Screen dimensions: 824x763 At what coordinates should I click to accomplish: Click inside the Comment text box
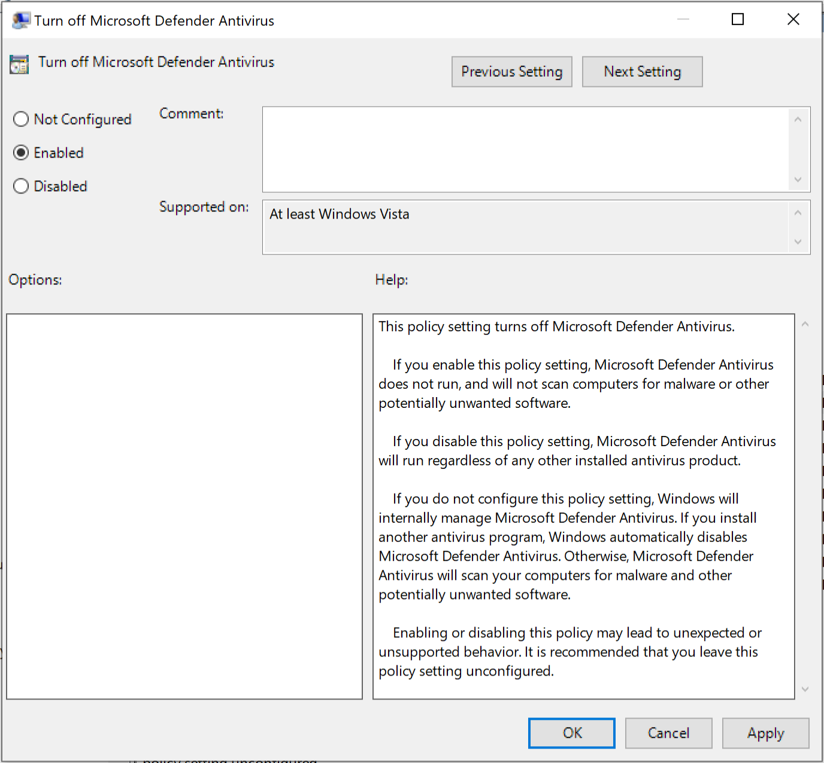click(x=526, y=149)
